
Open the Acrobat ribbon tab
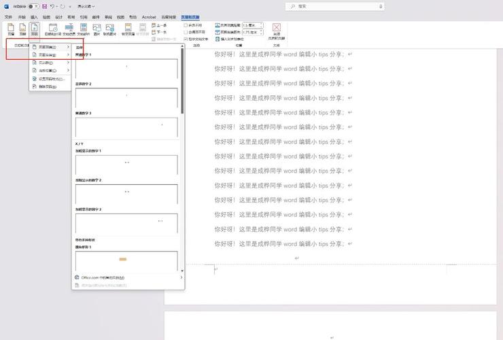coord(149,16)
